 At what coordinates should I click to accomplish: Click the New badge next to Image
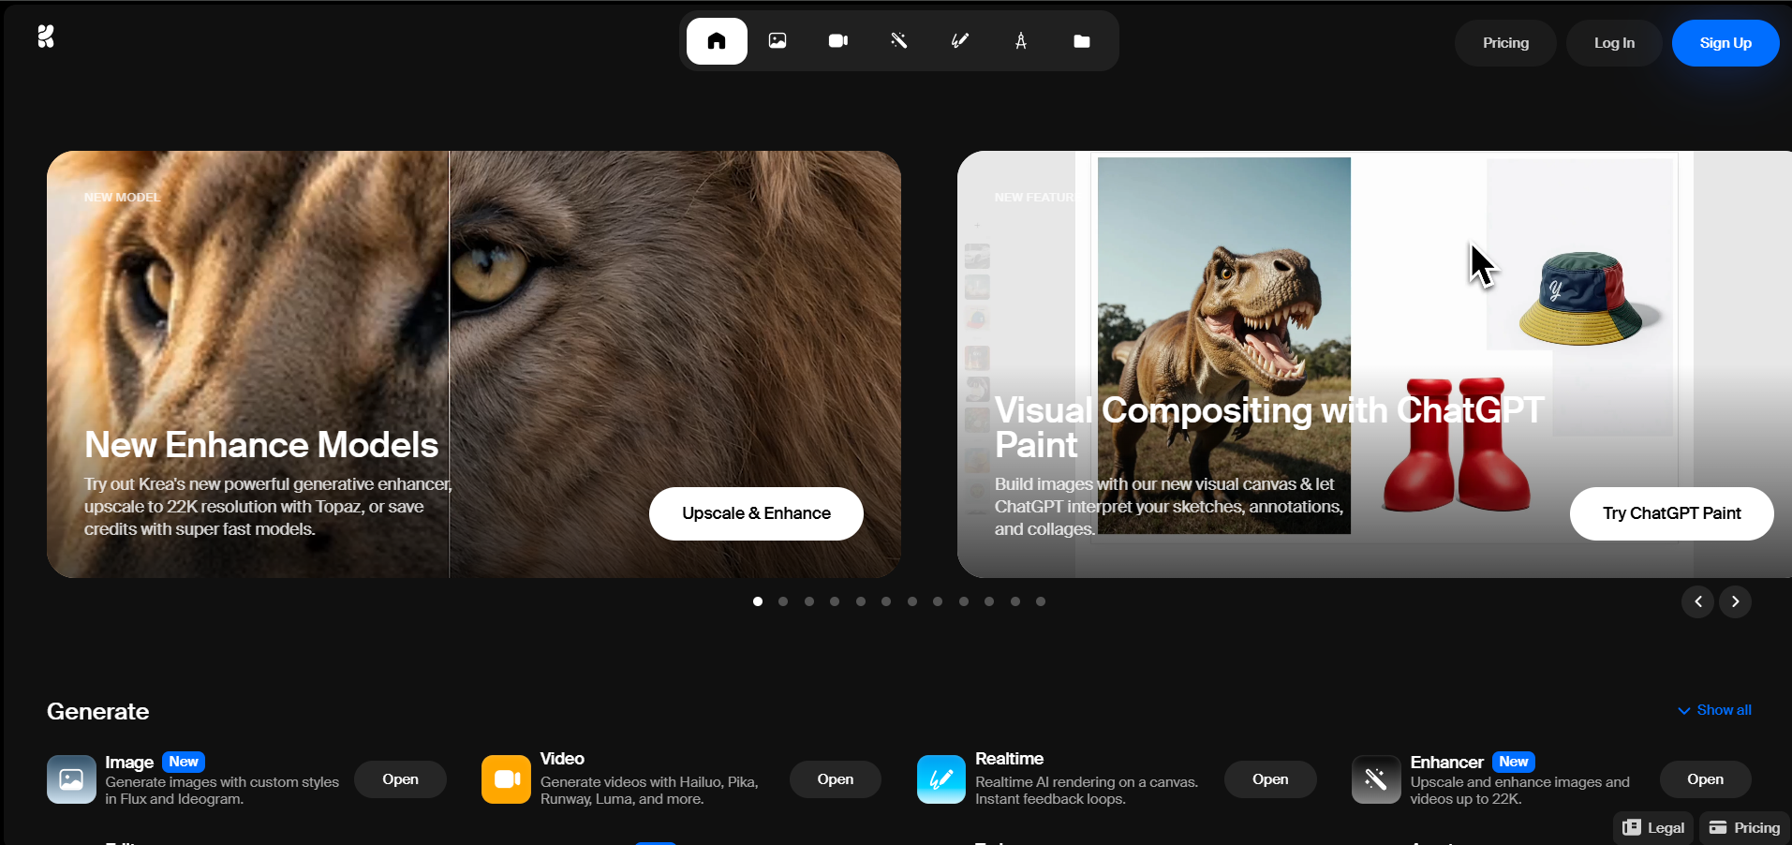tap(184, 762)
